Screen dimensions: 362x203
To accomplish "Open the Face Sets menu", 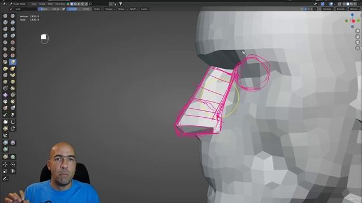I will click(x=60, y=4).
